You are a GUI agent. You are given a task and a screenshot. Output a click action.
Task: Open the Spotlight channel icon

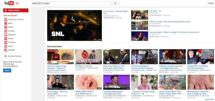[6, 50]
